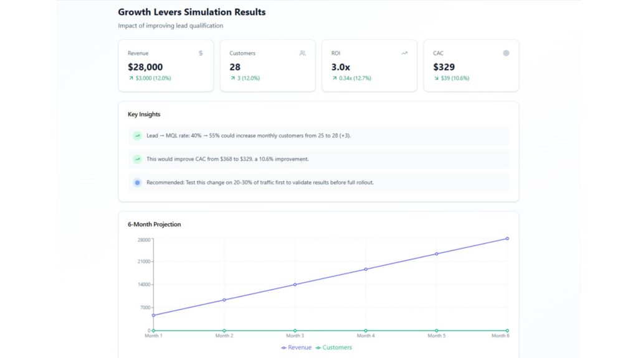Select the Month 6 revenue data point
Screen dimensions: 638x358
[x=507, y=239]
